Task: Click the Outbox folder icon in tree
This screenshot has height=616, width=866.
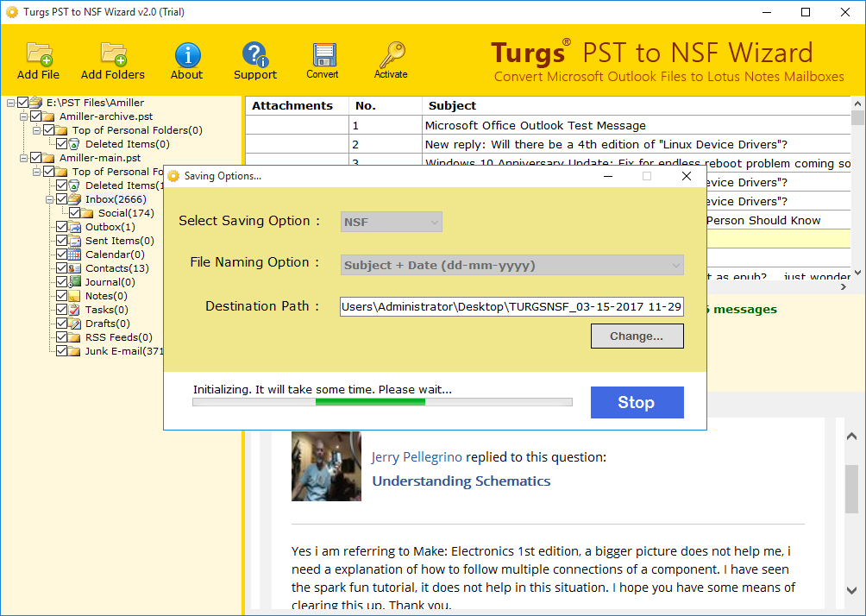Action: pos(74,227)
